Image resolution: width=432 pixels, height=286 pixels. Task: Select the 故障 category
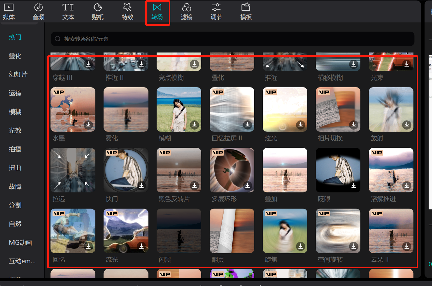point(15,186)
